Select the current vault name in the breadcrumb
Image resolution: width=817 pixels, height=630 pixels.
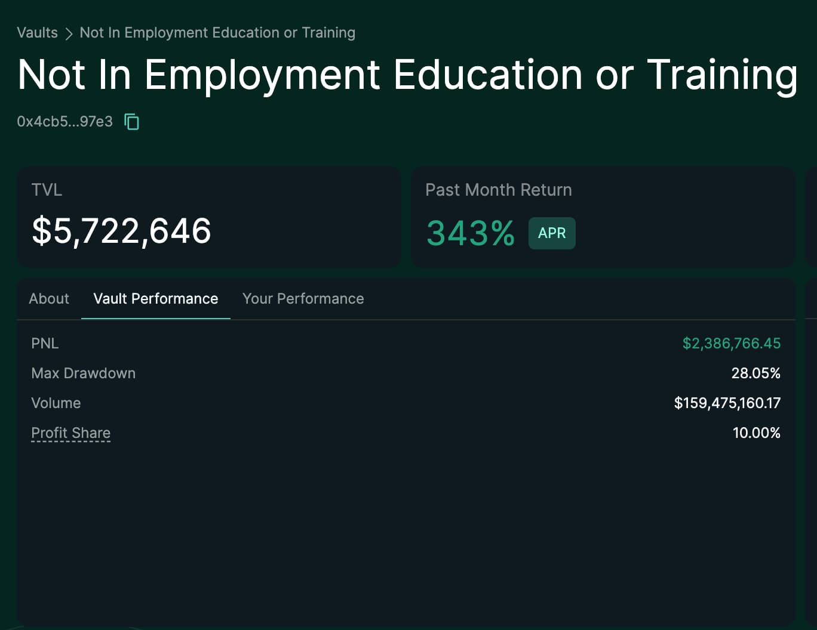point(217,33)
